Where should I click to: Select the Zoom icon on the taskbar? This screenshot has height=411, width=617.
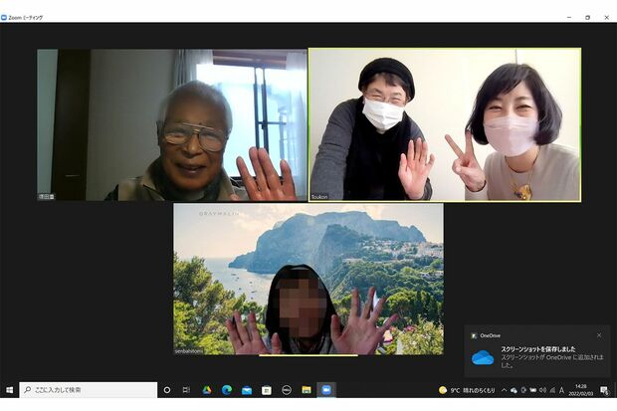coord(326,390)
